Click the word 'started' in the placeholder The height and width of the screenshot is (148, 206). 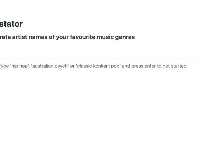point(178,66)
